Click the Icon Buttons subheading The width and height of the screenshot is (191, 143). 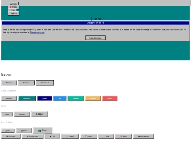click(x=7, y=122)
